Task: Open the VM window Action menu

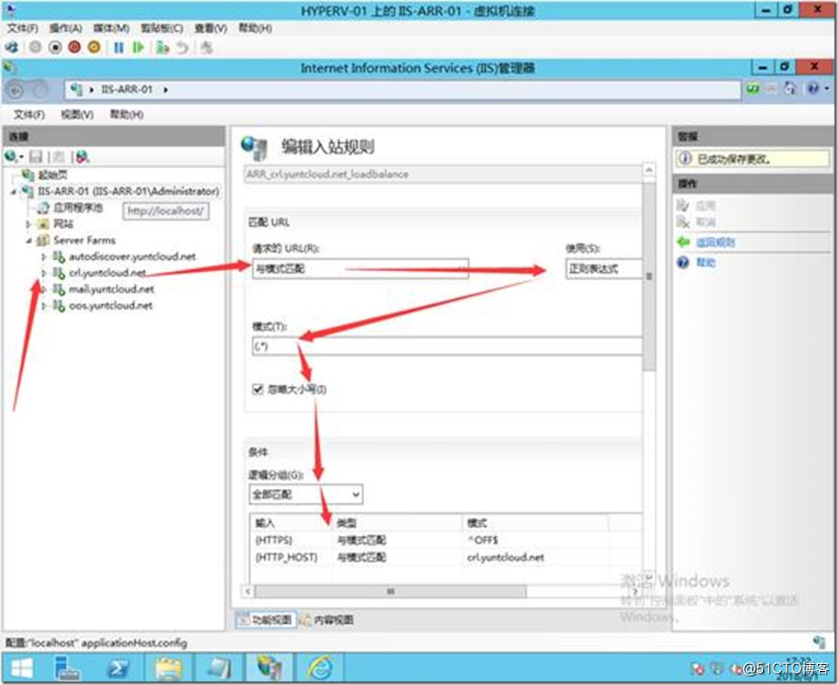Action: click(65, 29)
